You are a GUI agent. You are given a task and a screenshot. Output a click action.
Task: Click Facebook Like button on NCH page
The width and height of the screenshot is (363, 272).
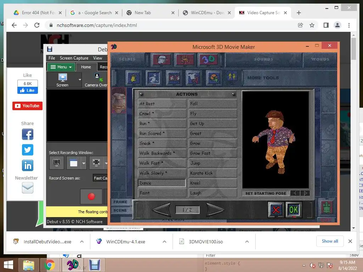[x=28, y=90]
